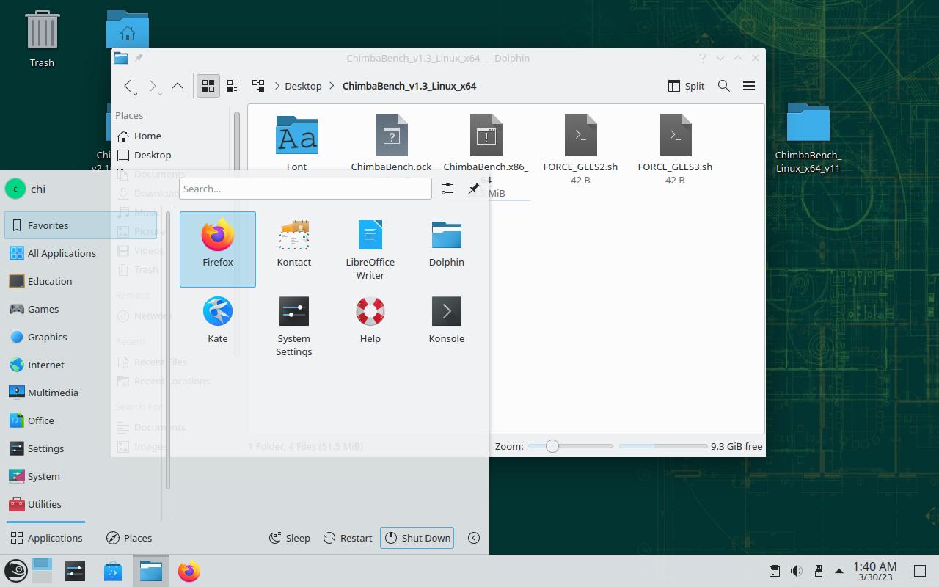Go back using Dolphin's back arrow
Image resolution: width=939 pixels, height=587 pixels.
tap(129, 86)
